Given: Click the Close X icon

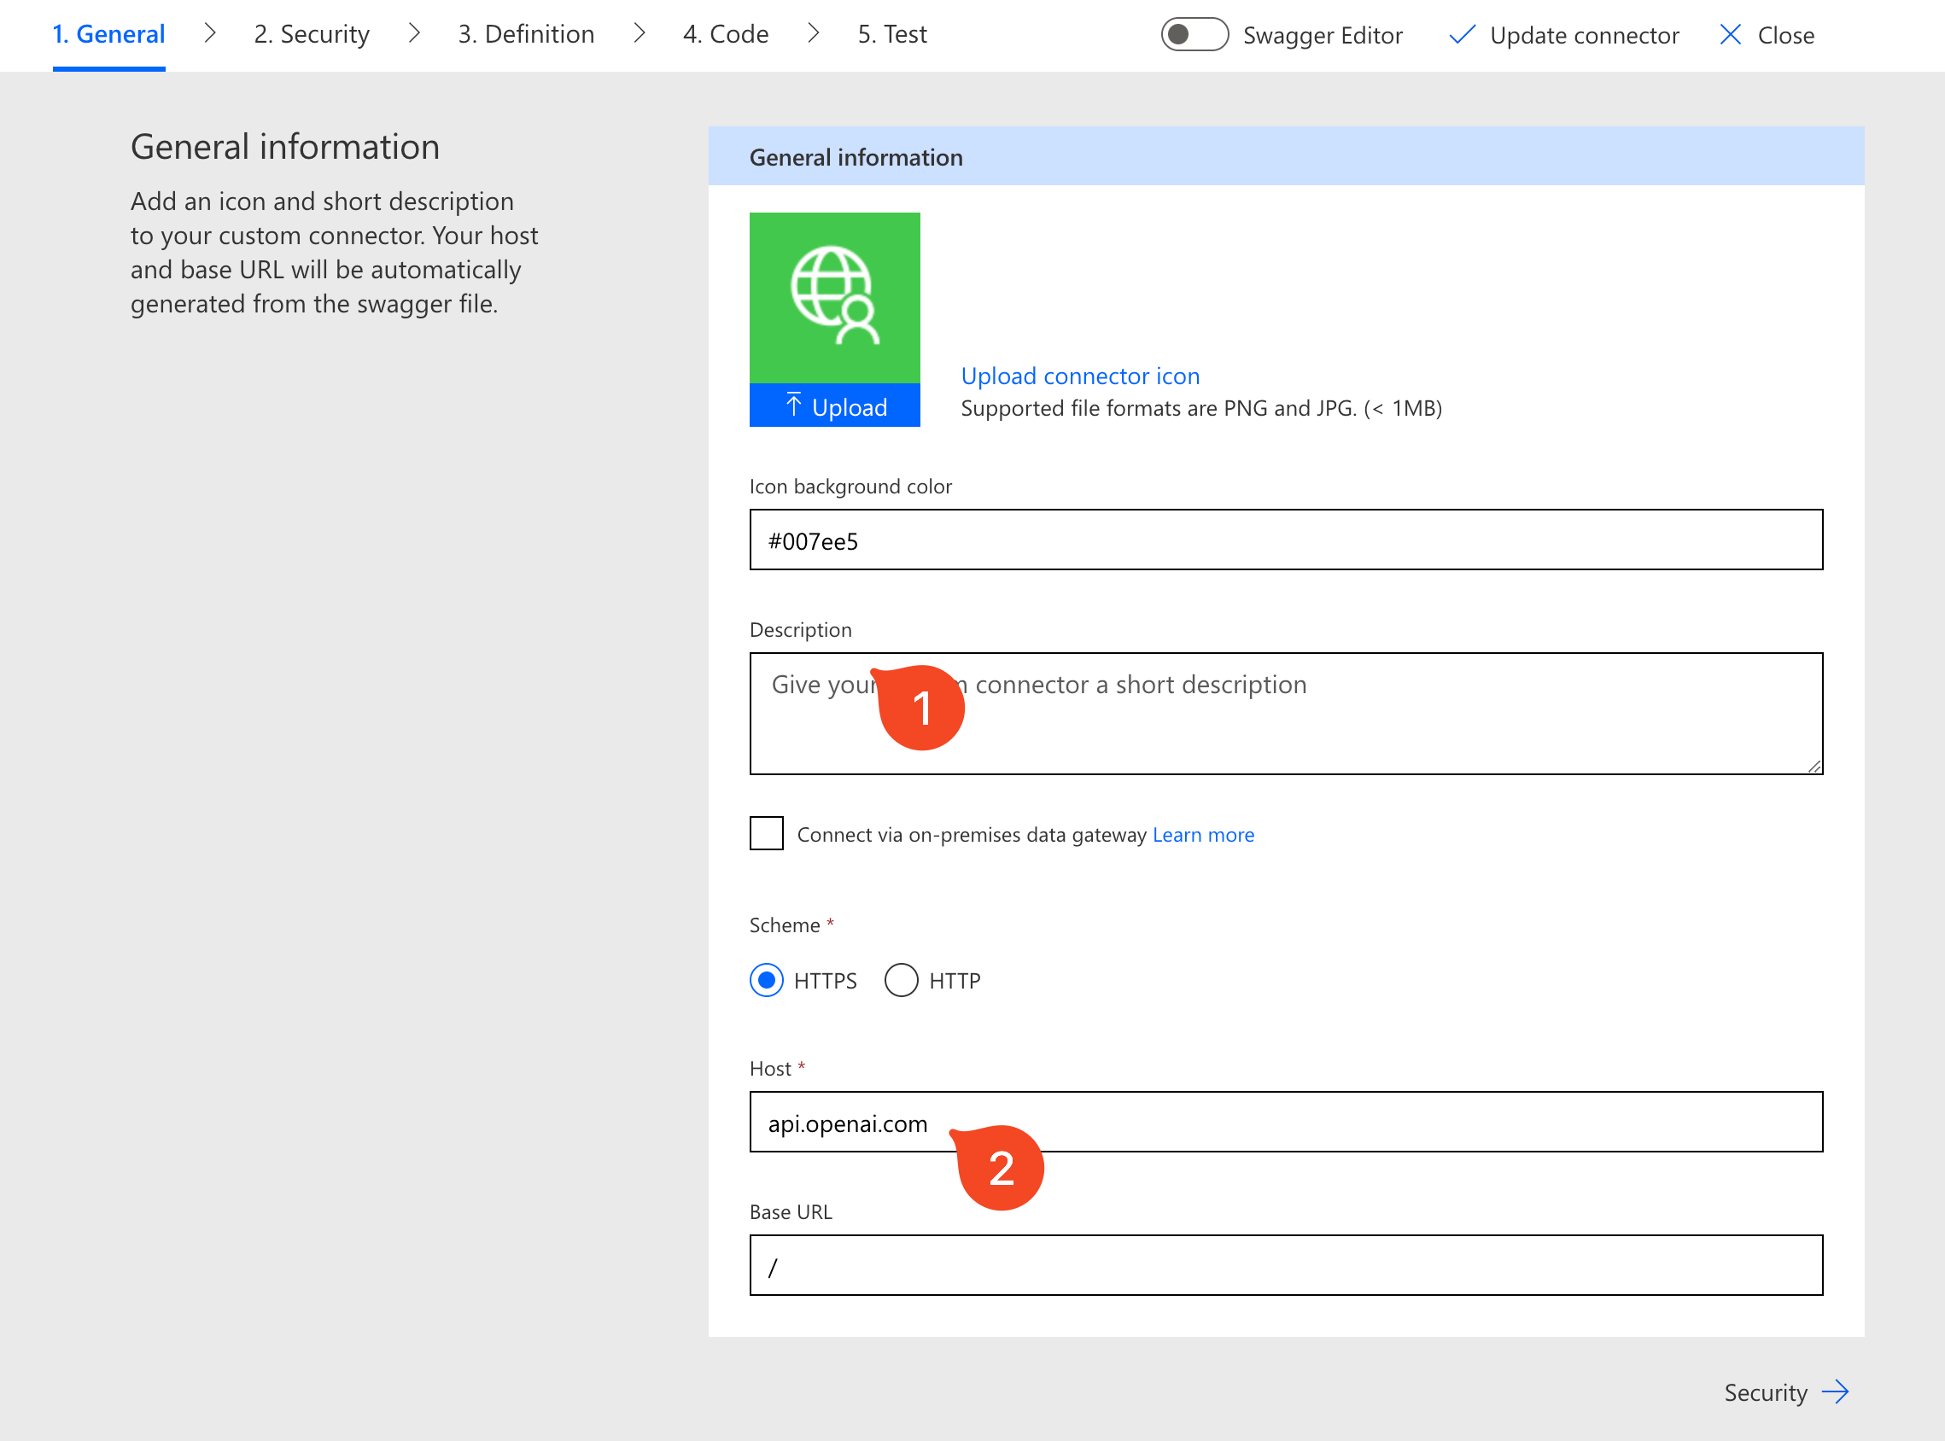Looking at the screenshot, I should point(1730,35).
